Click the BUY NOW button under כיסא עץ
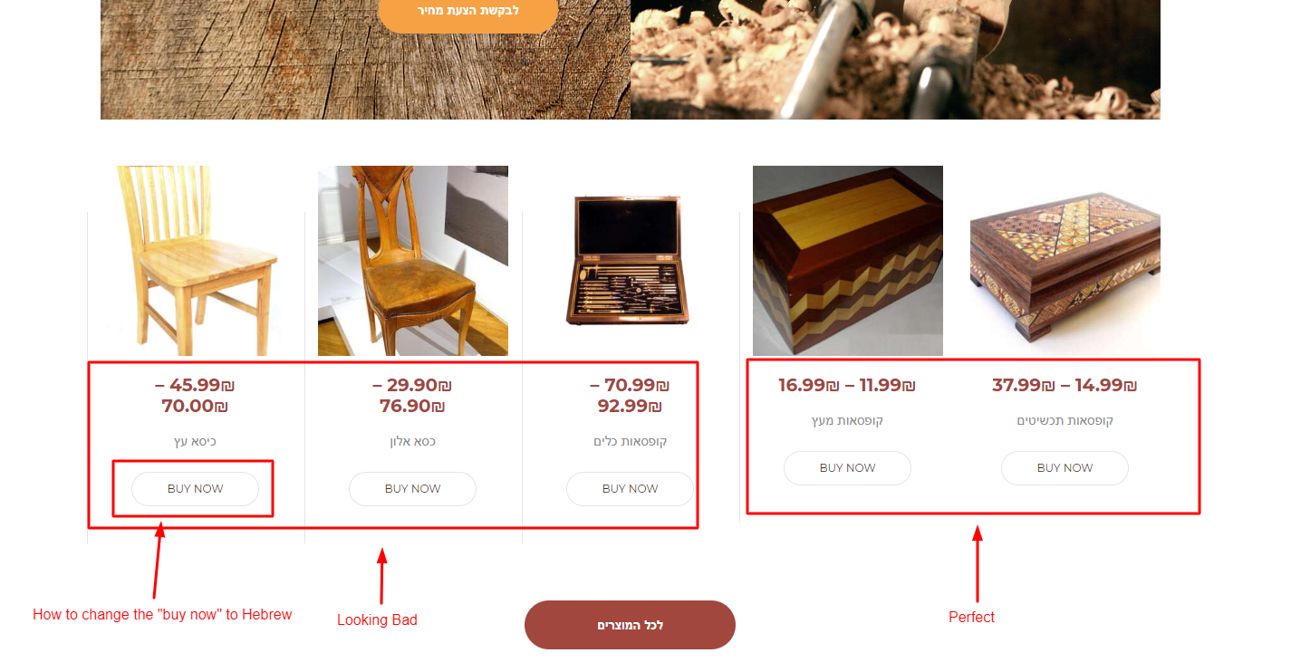Image resolution: width=1291 pixels, height=672 pixels. (x=195, y=489)
